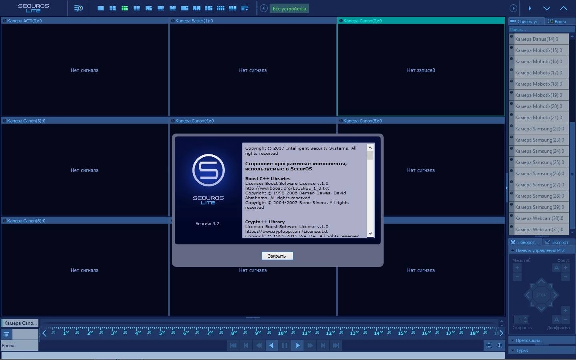Viewport: 576px width, 360px height.
Task: Click the PTZ pan up arrow
Action: click(541, 282)
